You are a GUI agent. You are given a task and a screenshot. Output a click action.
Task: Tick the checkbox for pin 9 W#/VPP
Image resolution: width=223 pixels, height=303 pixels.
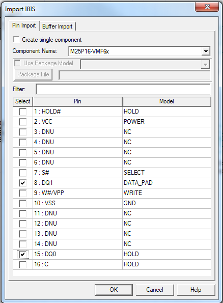tap(23, 193)
